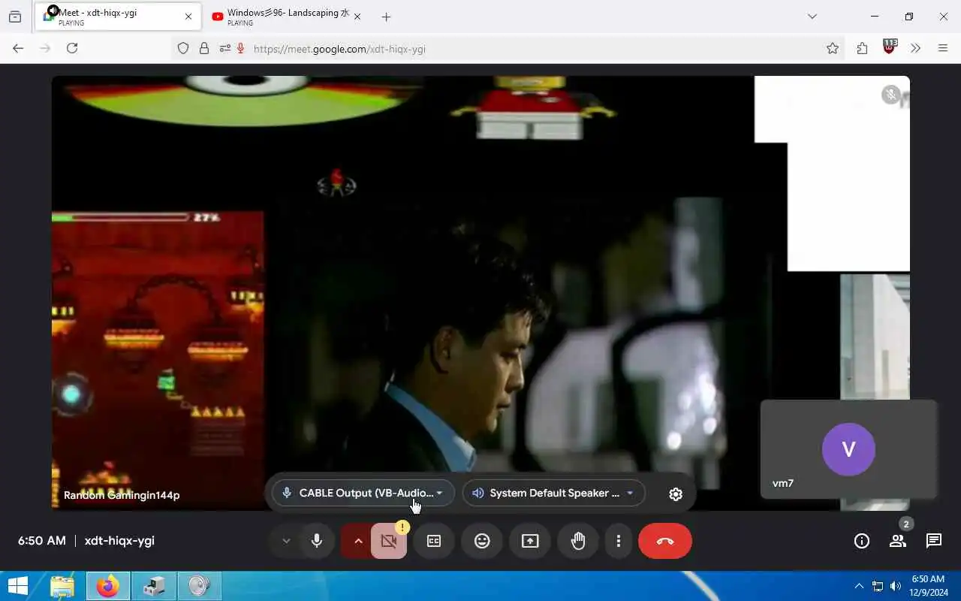This screenshot has height=601, width=961.
Task: Open uBlock Origin extension
Action: 890,47
